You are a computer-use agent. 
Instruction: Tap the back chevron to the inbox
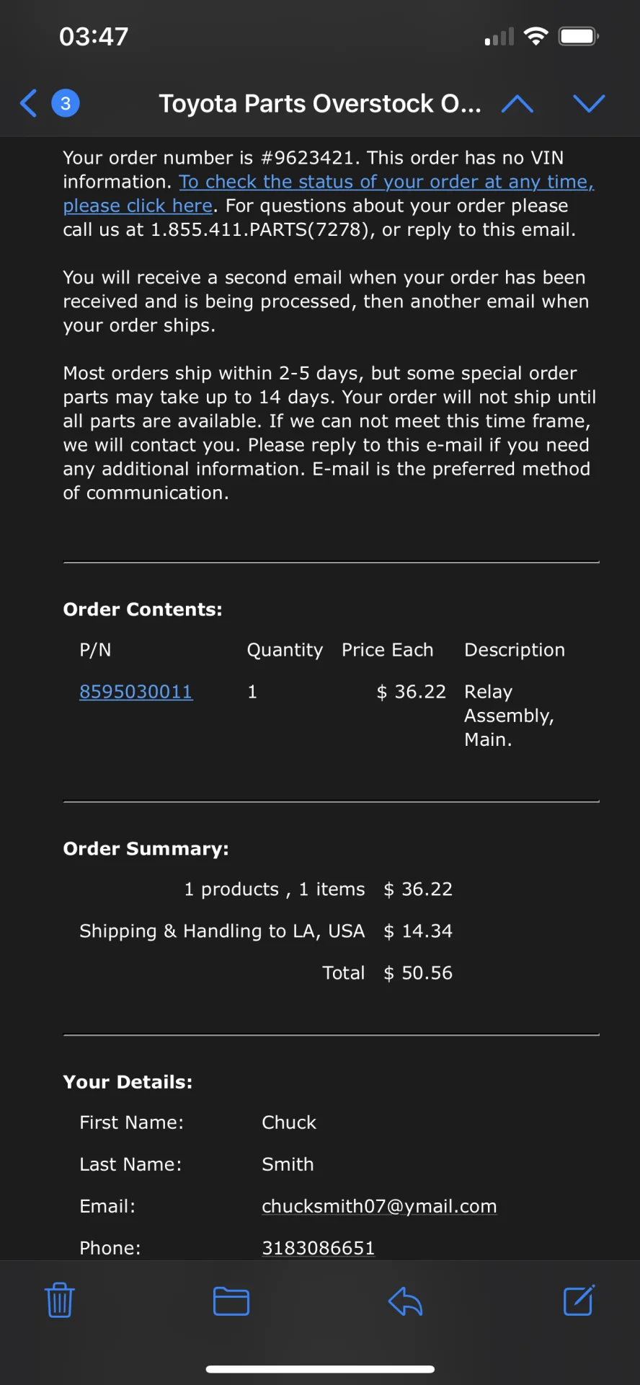[x=29, y=103]
